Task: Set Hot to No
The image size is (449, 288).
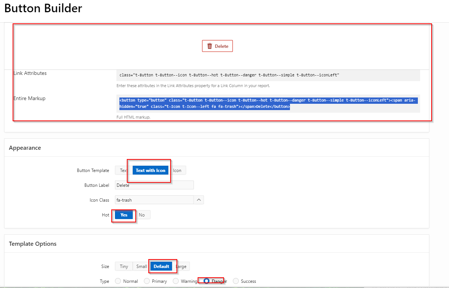Action: click(142, 215)
